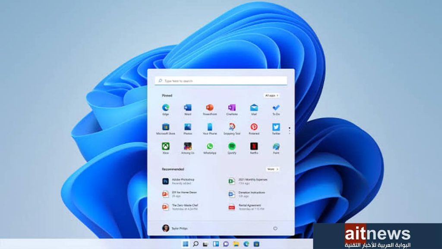The height and width of the screenshot is (249, 442).
Task: Open the pinned PowerPoint app
Action: 210,109
